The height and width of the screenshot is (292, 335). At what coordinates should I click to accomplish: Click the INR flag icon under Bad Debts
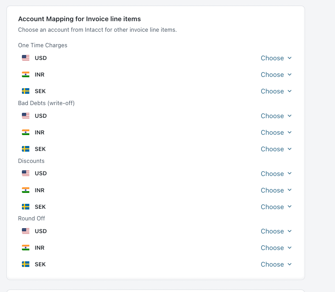pyautogui.click(x=25, y=132)
